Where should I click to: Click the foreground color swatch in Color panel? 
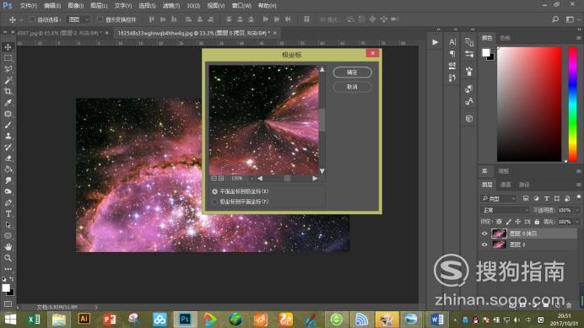tap(485, 53)
